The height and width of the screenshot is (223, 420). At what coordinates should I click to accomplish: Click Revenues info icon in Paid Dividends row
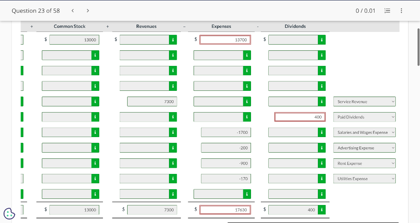[173, 117]
